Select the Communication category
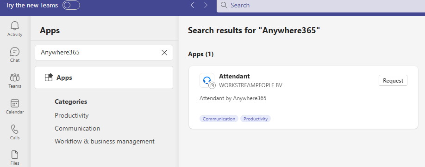Viewport: 425px width, 167px height. pyautogui.click(x=77, y=128)
